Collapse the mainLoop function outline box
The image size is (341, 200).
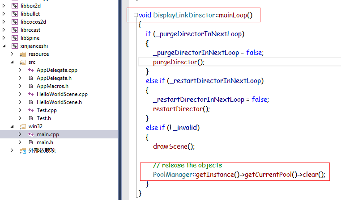pyautogui.click(x=136, y=15)
